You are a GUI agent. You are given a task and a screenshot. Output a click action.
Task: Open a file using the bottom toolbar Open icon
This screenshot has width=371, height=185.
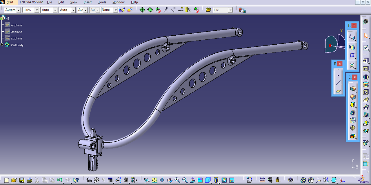click(14, 180)
